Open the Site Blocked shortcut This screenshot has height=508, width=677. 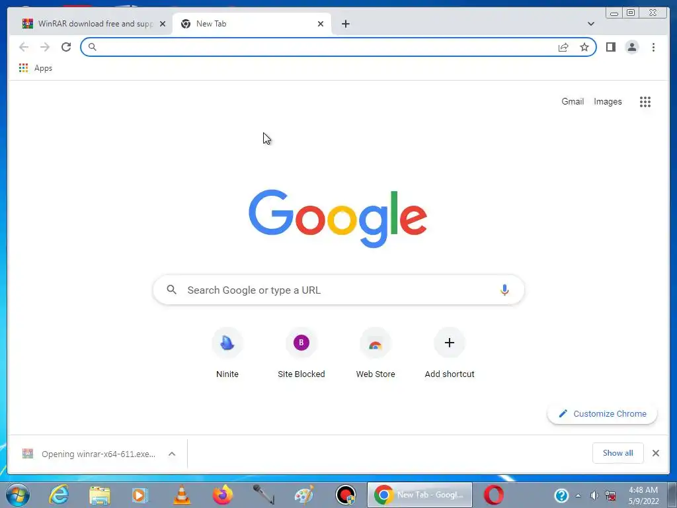coord(301,354)
